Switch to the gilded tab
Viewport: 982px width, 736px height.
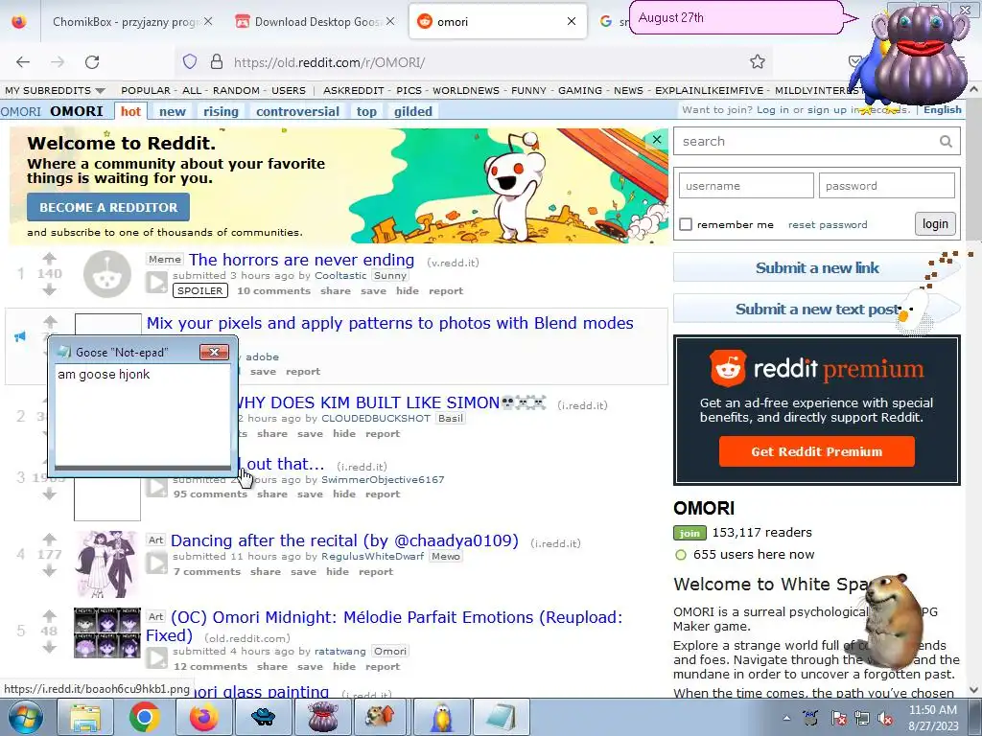pos(413,111)
